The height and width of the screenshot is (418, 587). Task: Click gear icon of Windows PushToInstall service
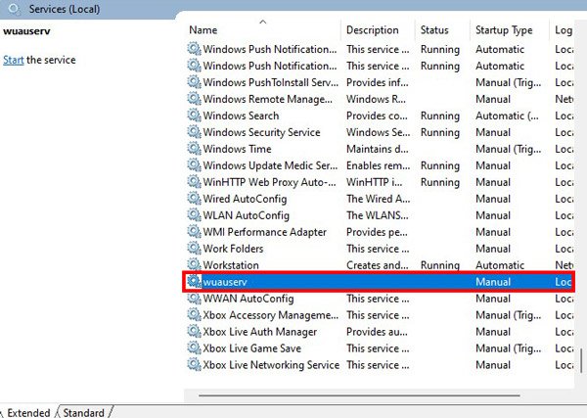click(194, 82)
